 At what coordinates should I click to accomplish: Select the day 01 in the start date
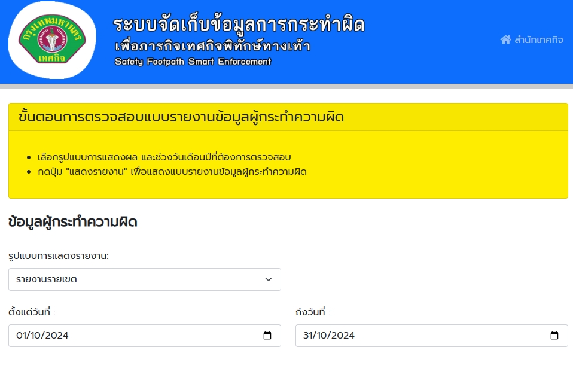coord(22,336)
